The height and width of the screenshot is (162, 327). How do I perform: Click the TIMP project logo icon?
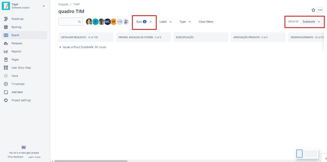pyautogui.click(x=6, y=6)
